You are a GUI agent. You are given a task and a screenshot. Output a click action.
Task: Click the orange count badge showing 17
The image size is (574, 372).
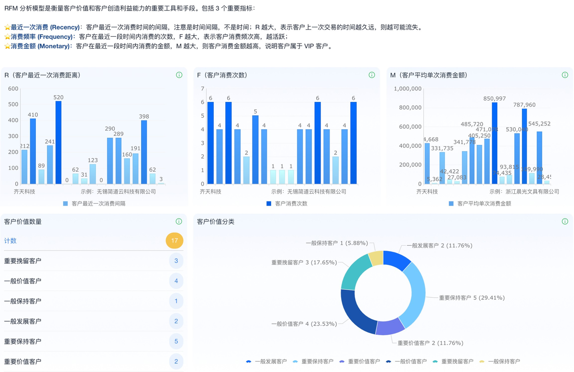tap(174, 241)
